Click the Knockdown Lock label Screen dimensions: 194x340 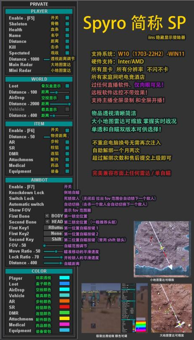26,193
